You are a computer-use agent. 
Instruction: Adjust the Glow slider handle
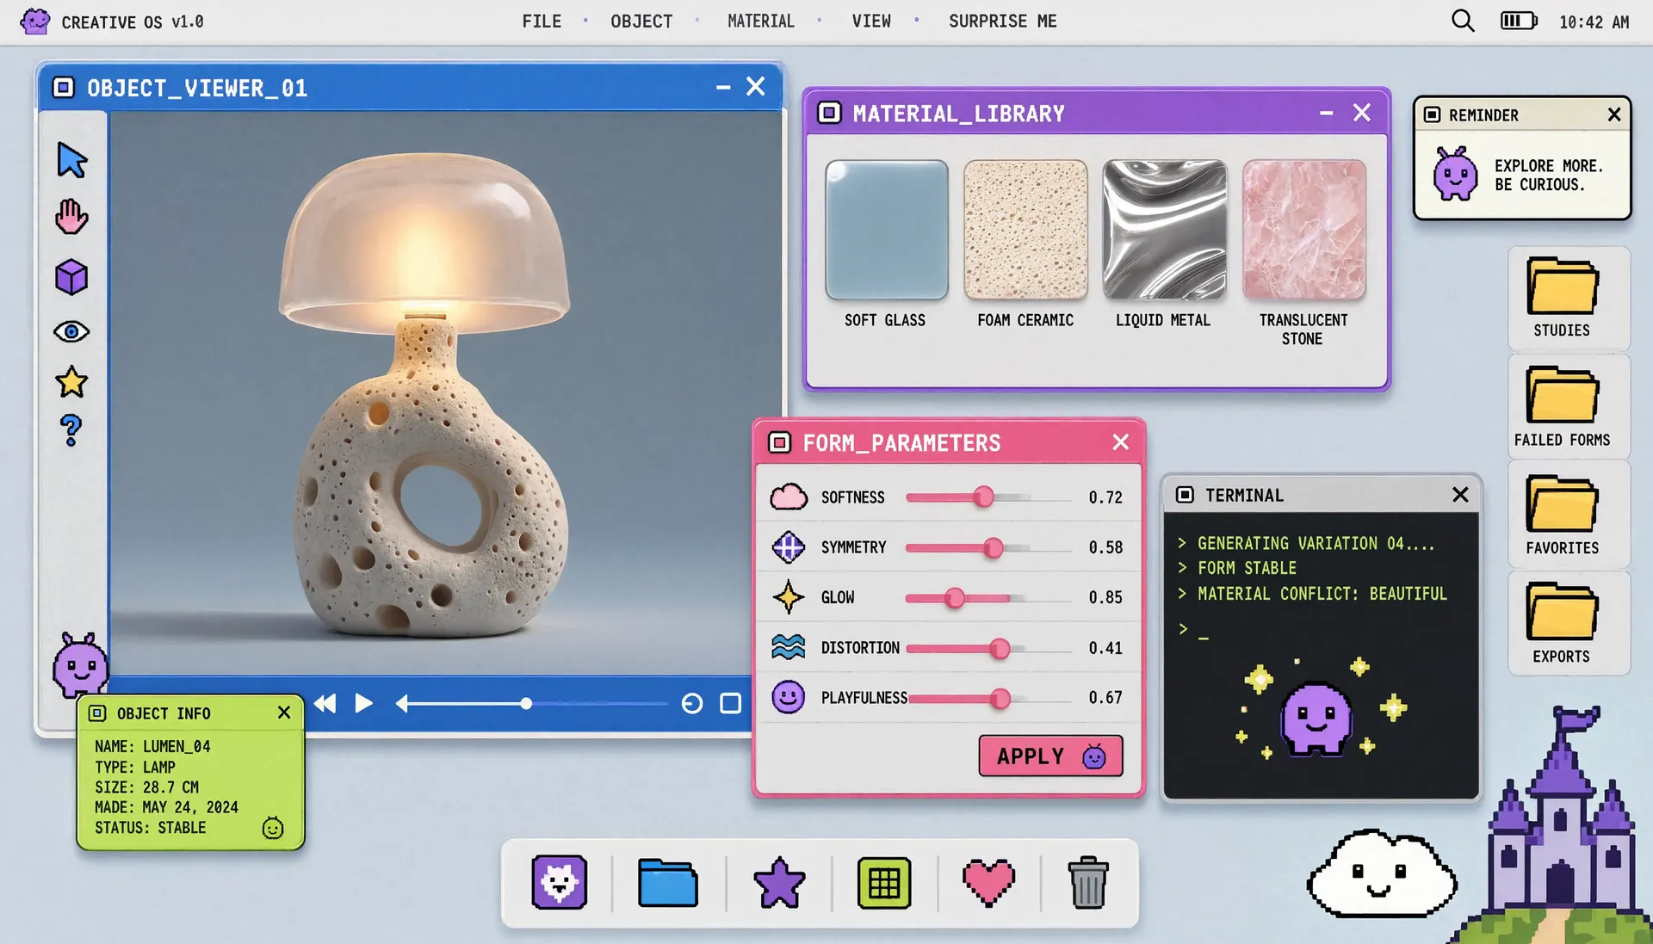click(x=955, y=598)
